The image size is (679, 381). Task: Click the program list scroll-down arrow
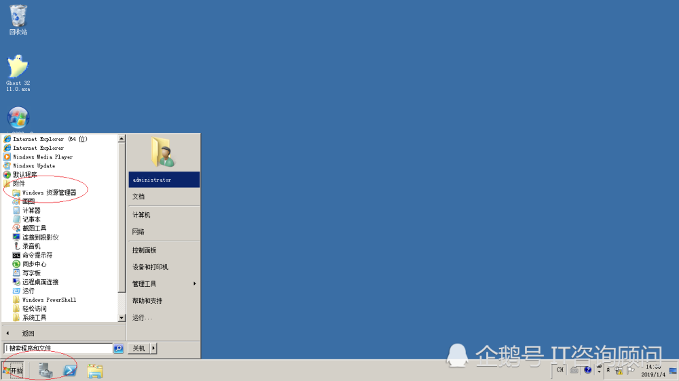[122, 318]
